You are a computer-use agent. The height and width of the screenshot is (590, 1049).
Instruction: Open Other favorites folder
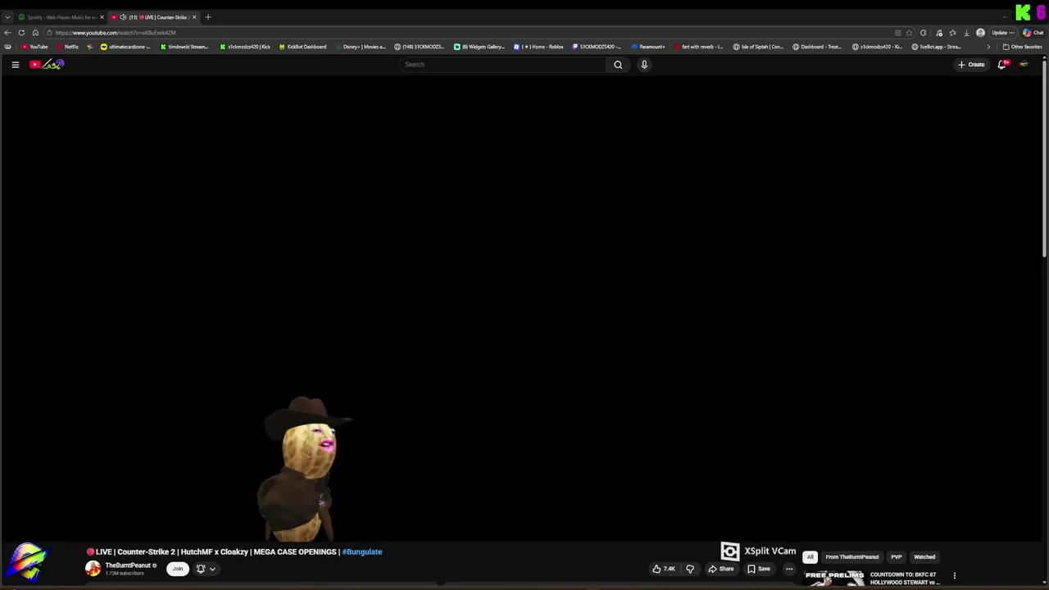[x=1022, y=47]
